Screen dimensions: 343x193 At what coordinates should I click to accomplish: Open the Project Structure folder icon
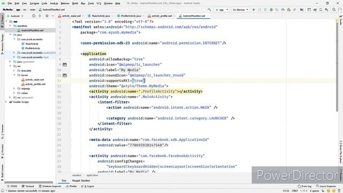click(302, 10)
